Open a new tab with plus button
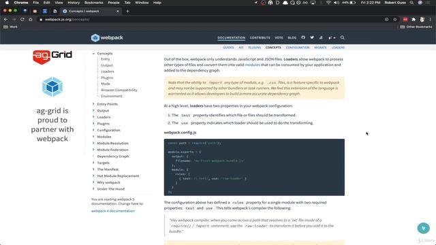The width and height of the screenshot is (436, 245). coord(127,11)
